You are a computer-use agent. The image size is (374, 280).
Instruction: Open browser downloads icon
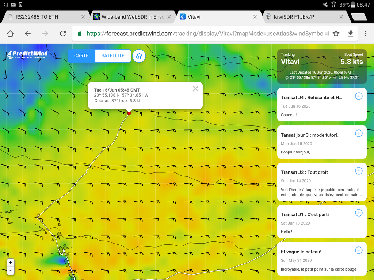click(350, 34)
